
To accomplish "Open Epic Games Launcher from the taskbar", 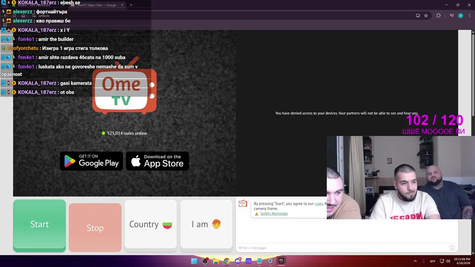I will tap(281, 261).
